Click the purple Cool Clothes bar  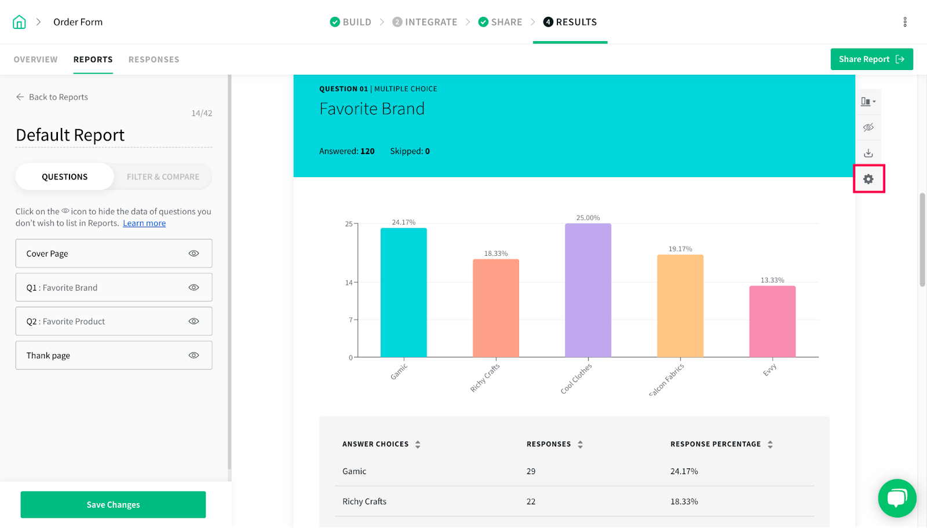point(588,291)
